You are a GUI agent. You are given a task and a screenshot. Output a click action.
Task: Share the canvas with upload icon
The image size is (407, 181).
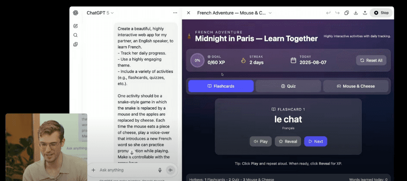coord(365,13)
